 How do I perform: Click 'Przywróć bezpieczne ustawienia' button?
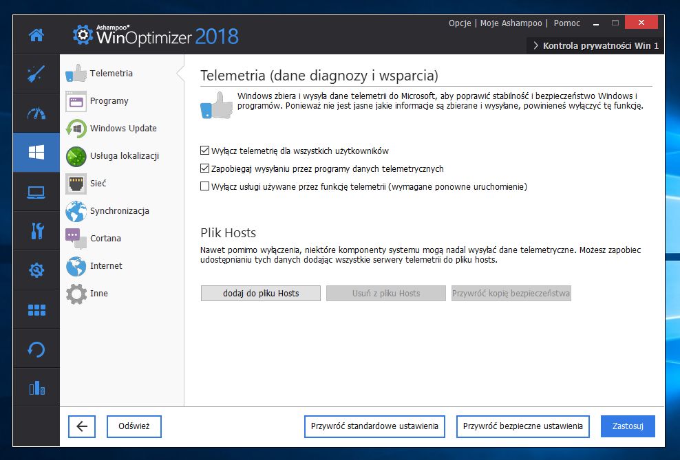pyautogui.click(x=522, y=426)
